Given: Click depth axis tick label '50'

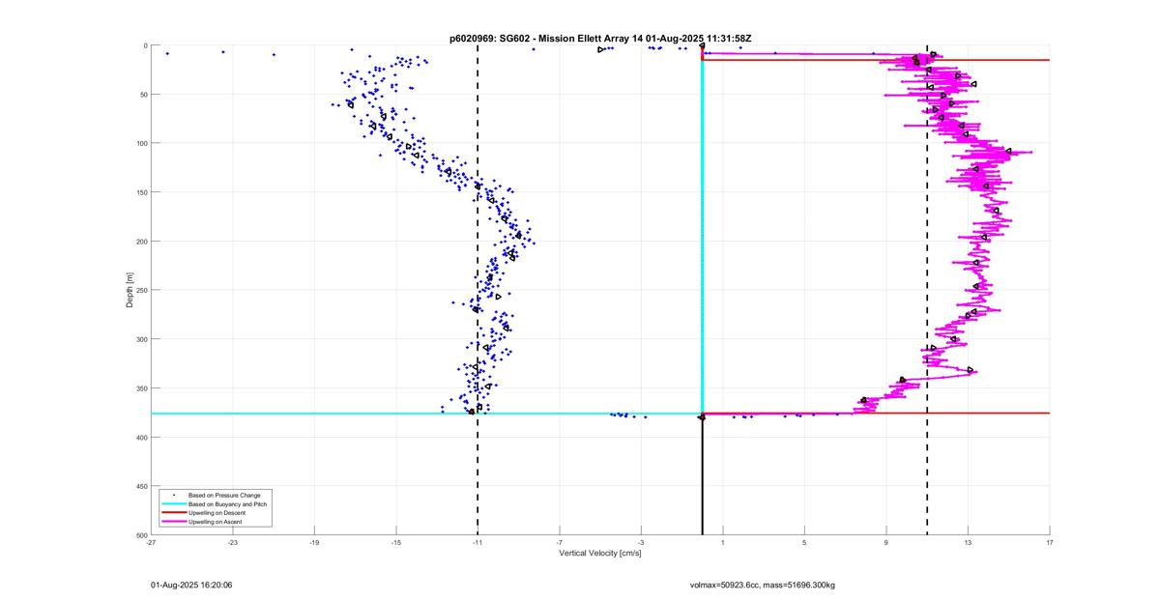Looking at the screenshot, I should pos(143,95).
